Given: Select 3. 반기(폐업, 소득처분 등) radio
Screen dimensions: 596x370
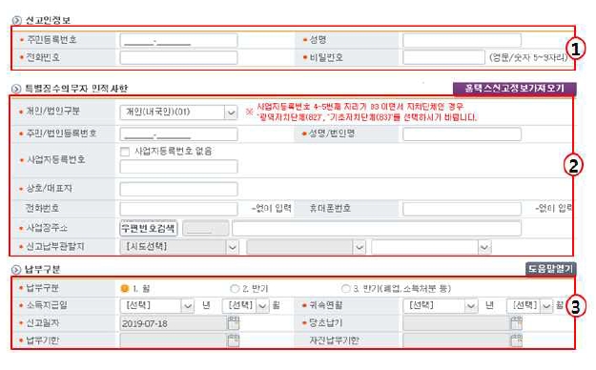Looking at the screenshot, I should [345, 289].
